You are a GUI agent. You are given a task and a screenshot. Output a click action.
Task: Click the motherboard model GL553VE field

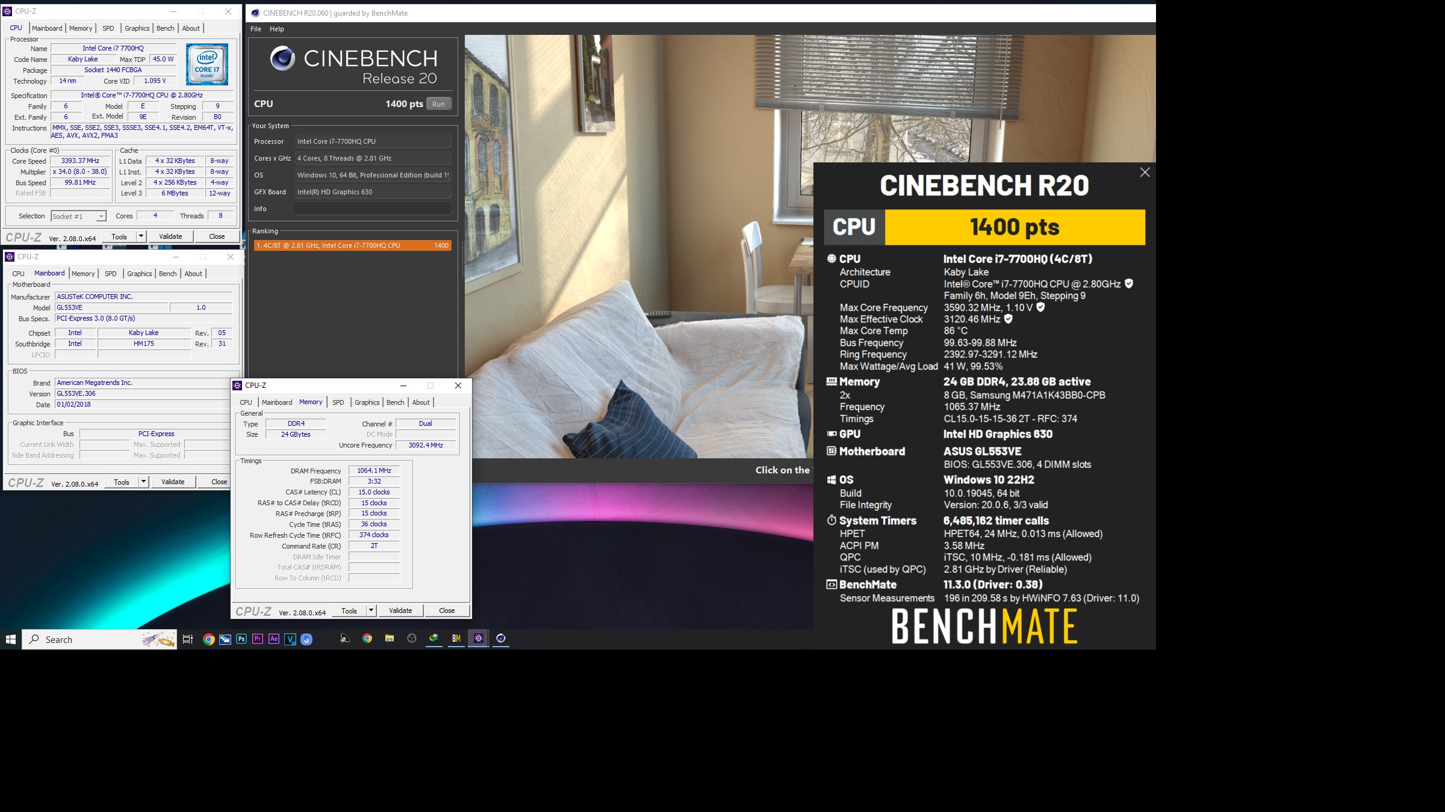[x=111, y=307]
